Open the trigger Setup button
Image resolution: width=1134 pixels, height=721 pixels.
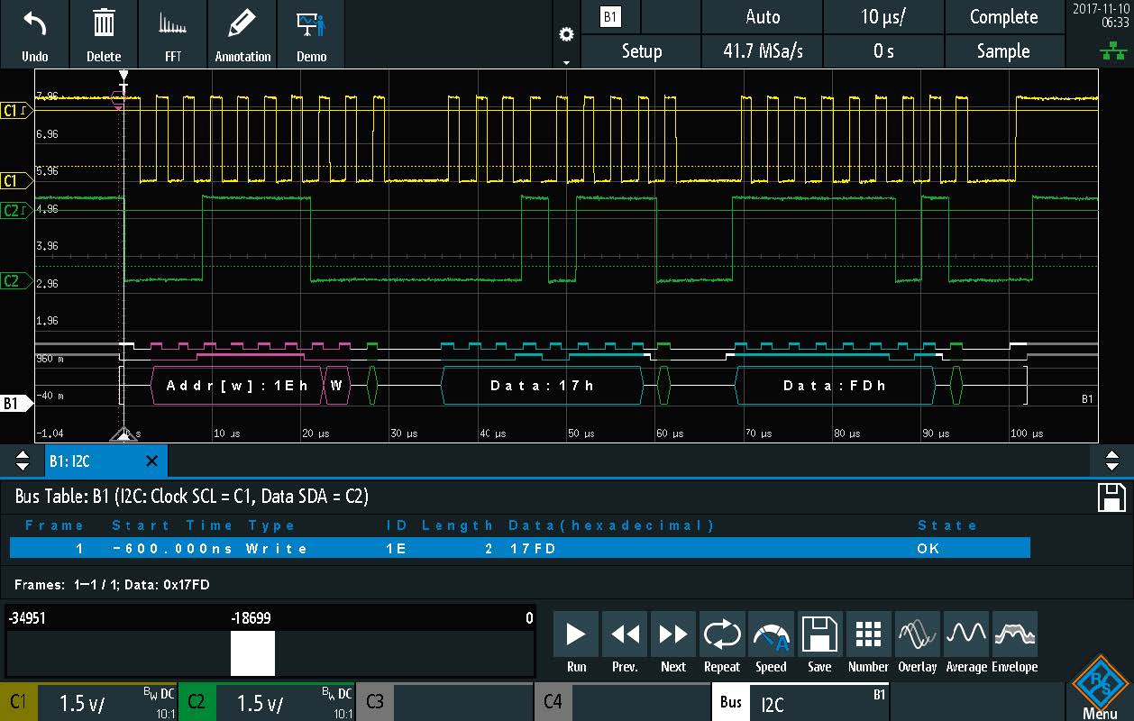point(641,51)
